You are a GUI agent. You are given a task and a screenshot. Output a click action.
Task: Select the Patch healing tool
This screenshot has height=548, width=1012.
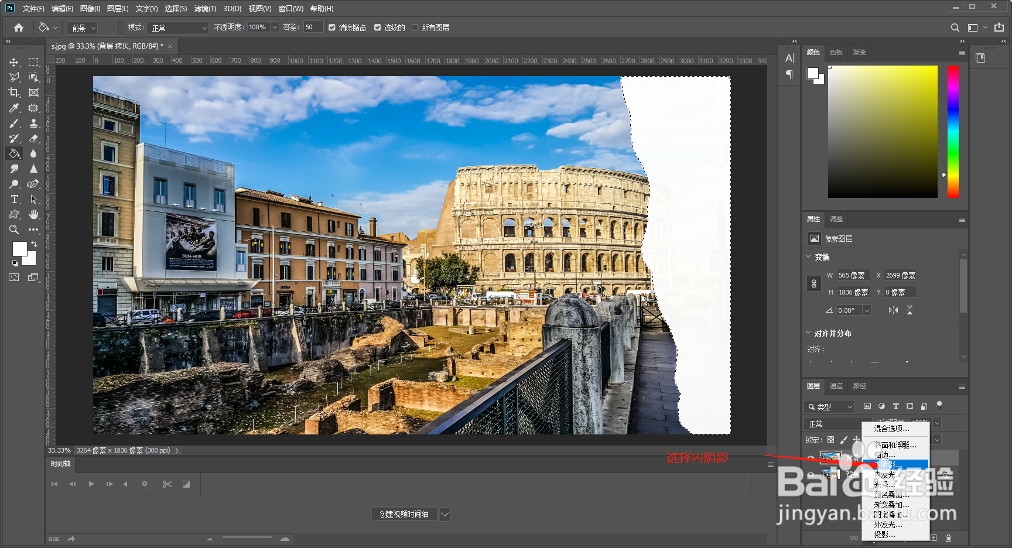click(33, 108)
